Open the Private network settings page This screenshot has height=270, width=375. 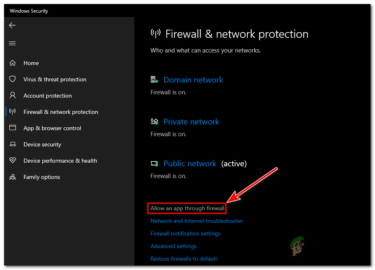[191, 122]
